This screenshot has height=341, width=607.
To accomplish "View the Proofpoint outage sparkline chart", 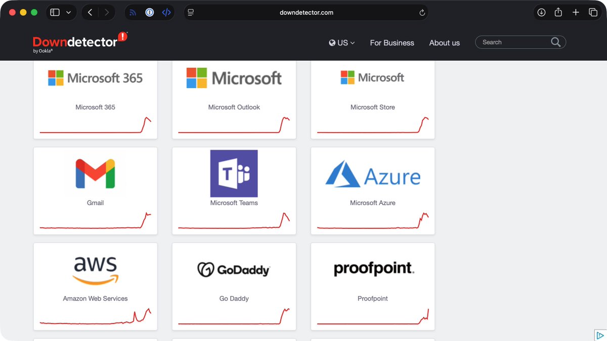I will coord(373,316).
